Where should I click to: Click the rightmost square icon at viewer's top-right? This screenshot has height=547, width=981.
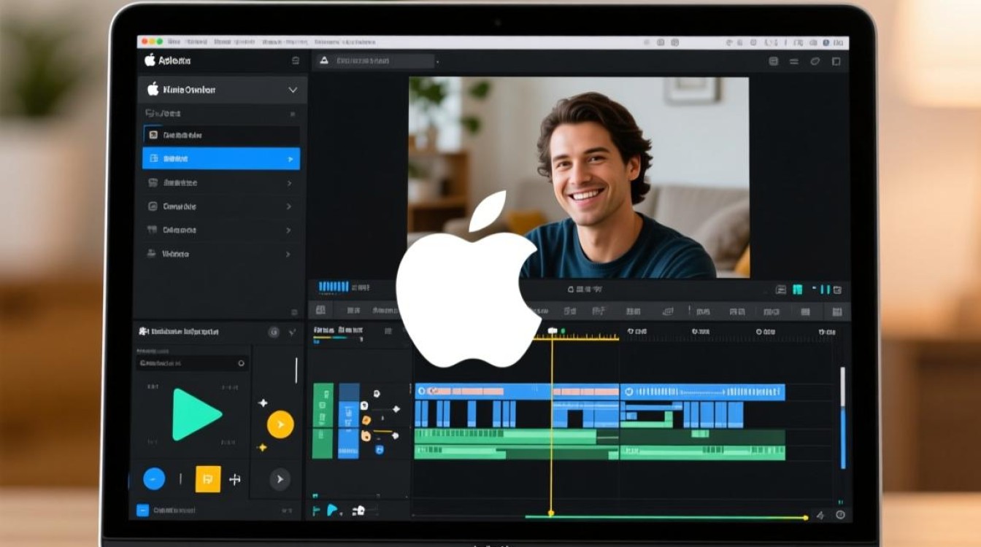point(836,61)
